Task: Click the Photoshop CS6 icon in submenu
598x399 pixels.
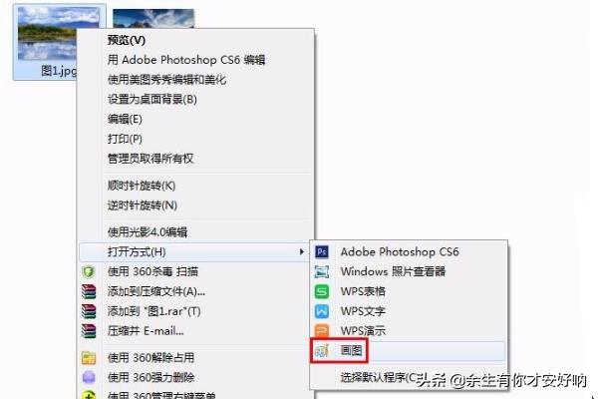Action: [322, 252]
